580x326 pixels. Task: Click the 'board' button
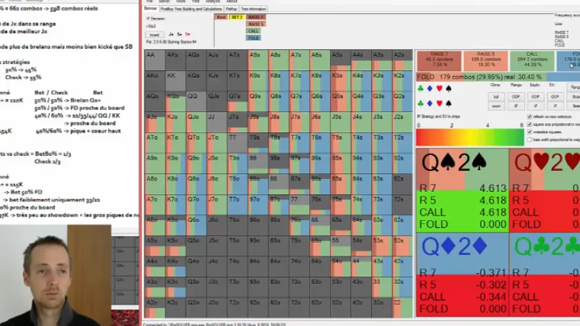pyautogui.click(x=154, y=34)
